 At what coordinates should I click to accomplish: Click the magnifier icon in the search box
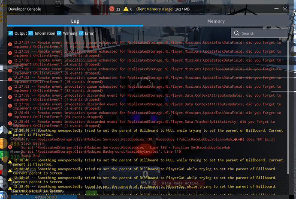tap(236, 33)
